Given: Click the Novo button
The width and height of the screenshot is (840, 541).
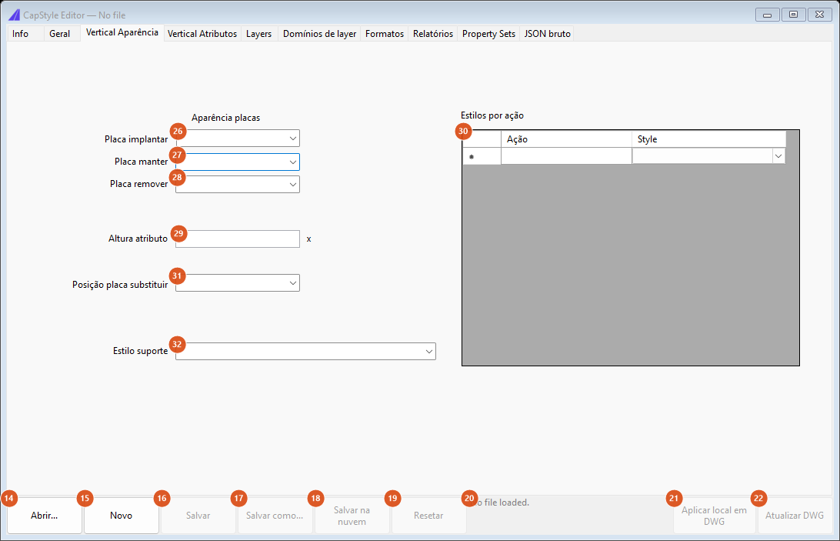Looking at the screenshot, I should tap(121, 516).
